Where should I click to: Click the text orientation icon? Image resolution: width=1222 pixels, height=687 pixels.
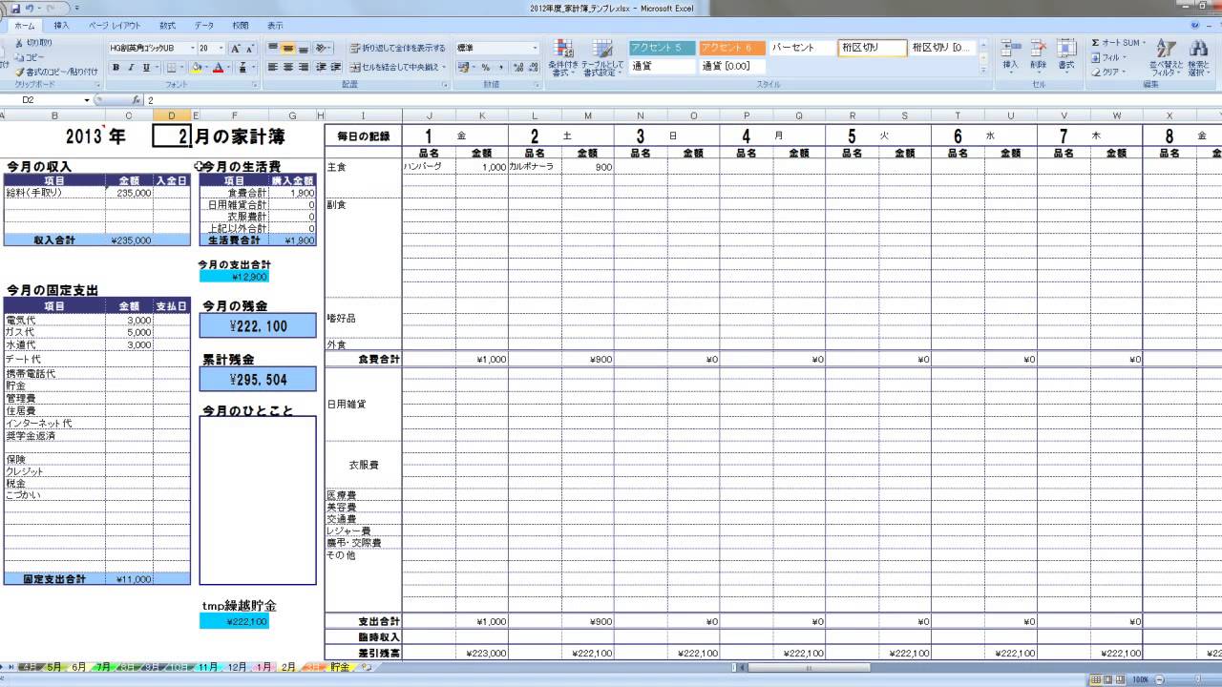(322, 48)
